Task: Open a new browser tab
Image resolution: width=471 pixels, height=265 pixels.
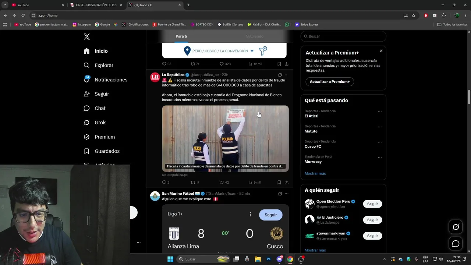Action: click(188, 5)
